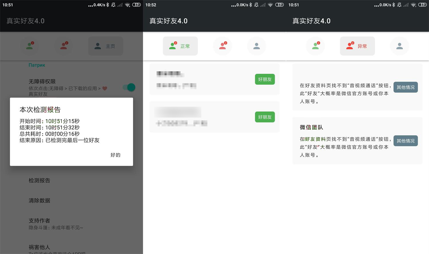Select the green person icon on the 异常 screen
The height and width of the screenshot is (254, 429).
pyautogui.click(x=315, y=46)
